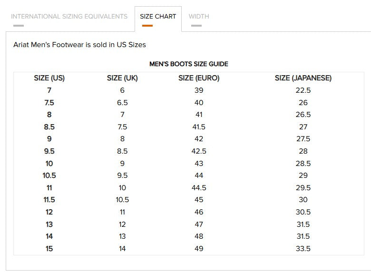Click US size 12 row label

click(x=49, y=212)
